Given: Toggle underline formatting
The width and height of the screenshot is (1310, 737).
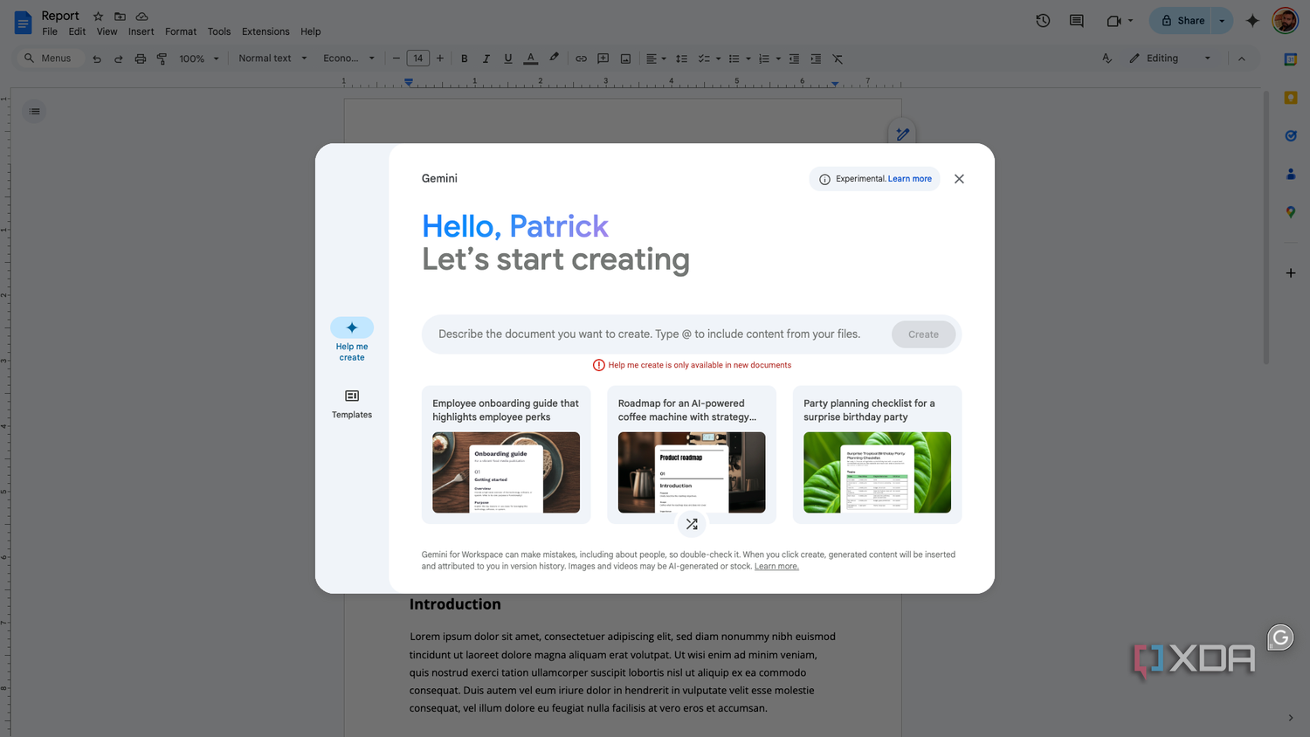Looking at the screenshot, I should pyautogui.click(x=508, y=59).
